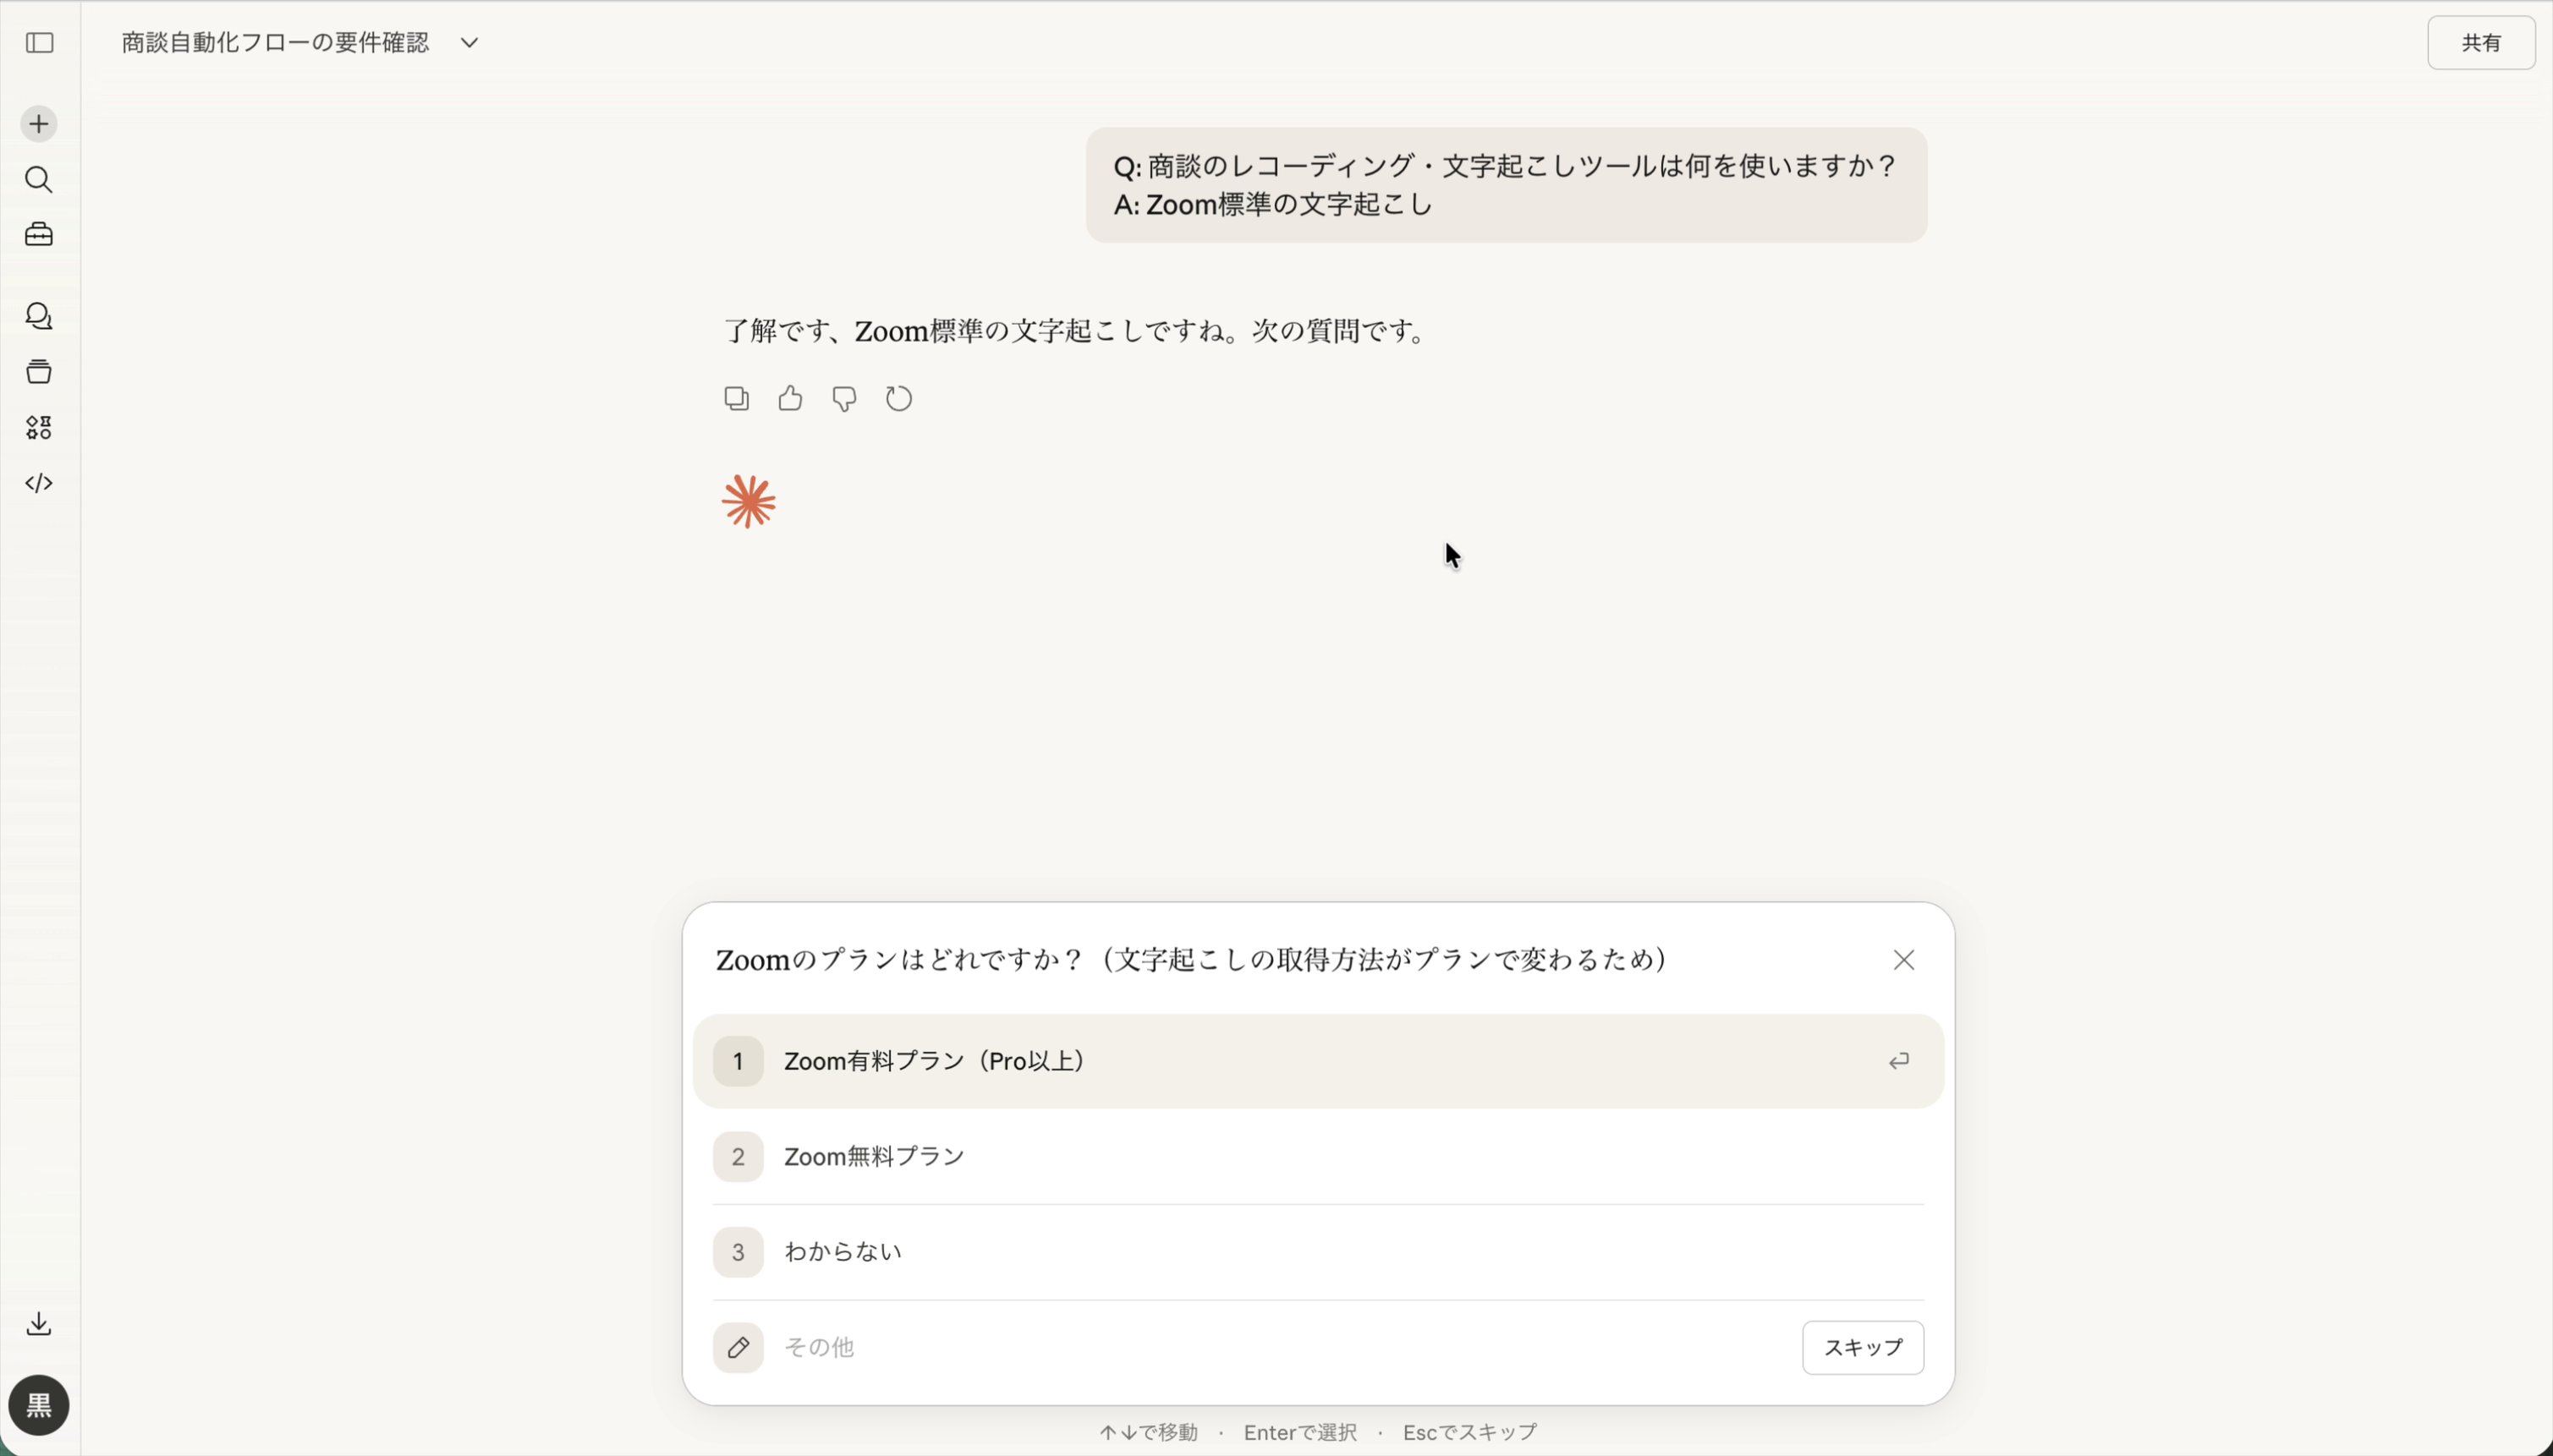The image size is (2553, 1456).
Task: Open the chats list icon
Action: [x=40, y=316]
